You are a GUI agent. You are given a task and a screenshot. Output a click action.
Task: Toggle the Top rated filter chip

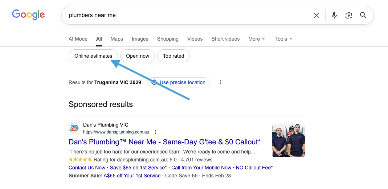coord(173,56)
